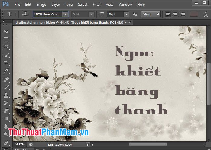Click the scroll left arrow
Image resolution: width=211 pixels, height=150 pixels.
(92, 145)
